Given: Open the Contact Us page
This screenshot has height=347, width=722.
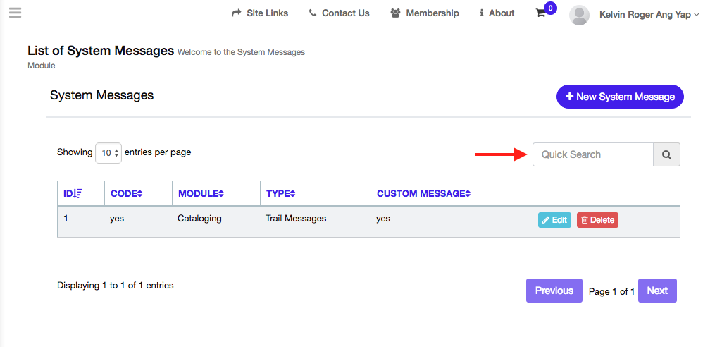Looking at the screenshot, I should 339,13.
